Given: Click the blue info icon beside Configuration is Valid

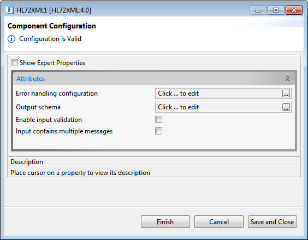Looking at the screenshot, I should pyautogui.click(x=11, y=39).
